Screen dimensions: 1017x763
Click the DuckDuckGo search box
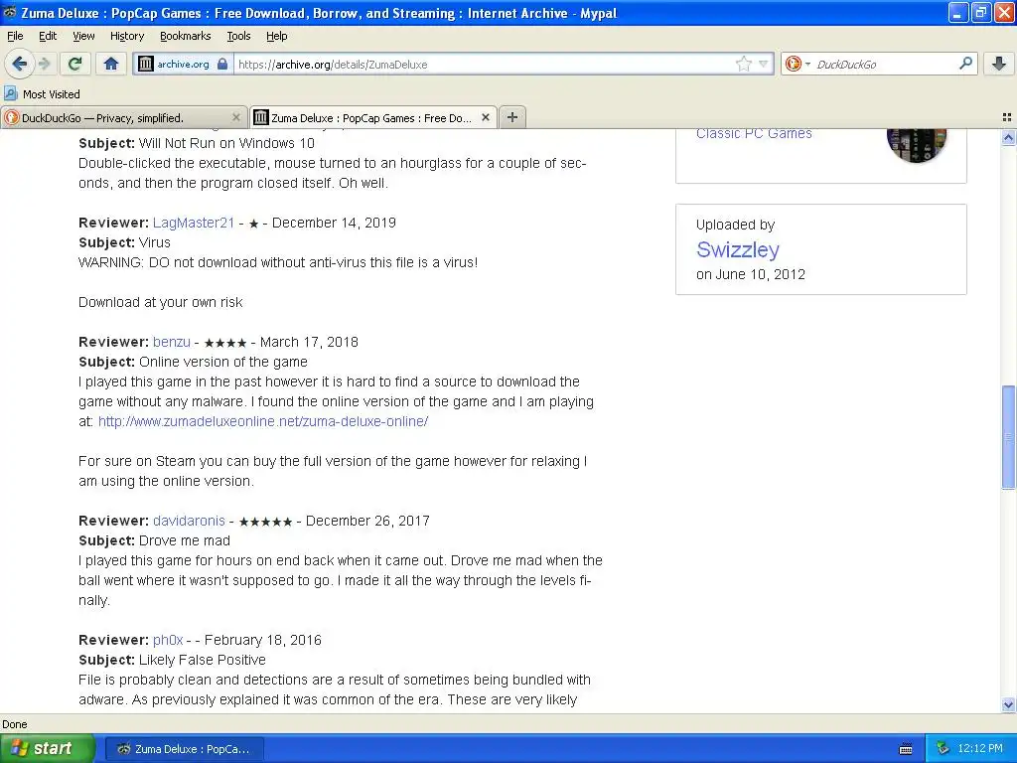pos(884,64)
